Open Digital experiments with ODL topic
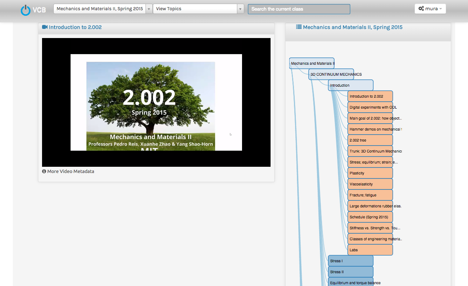 (370, 107)
